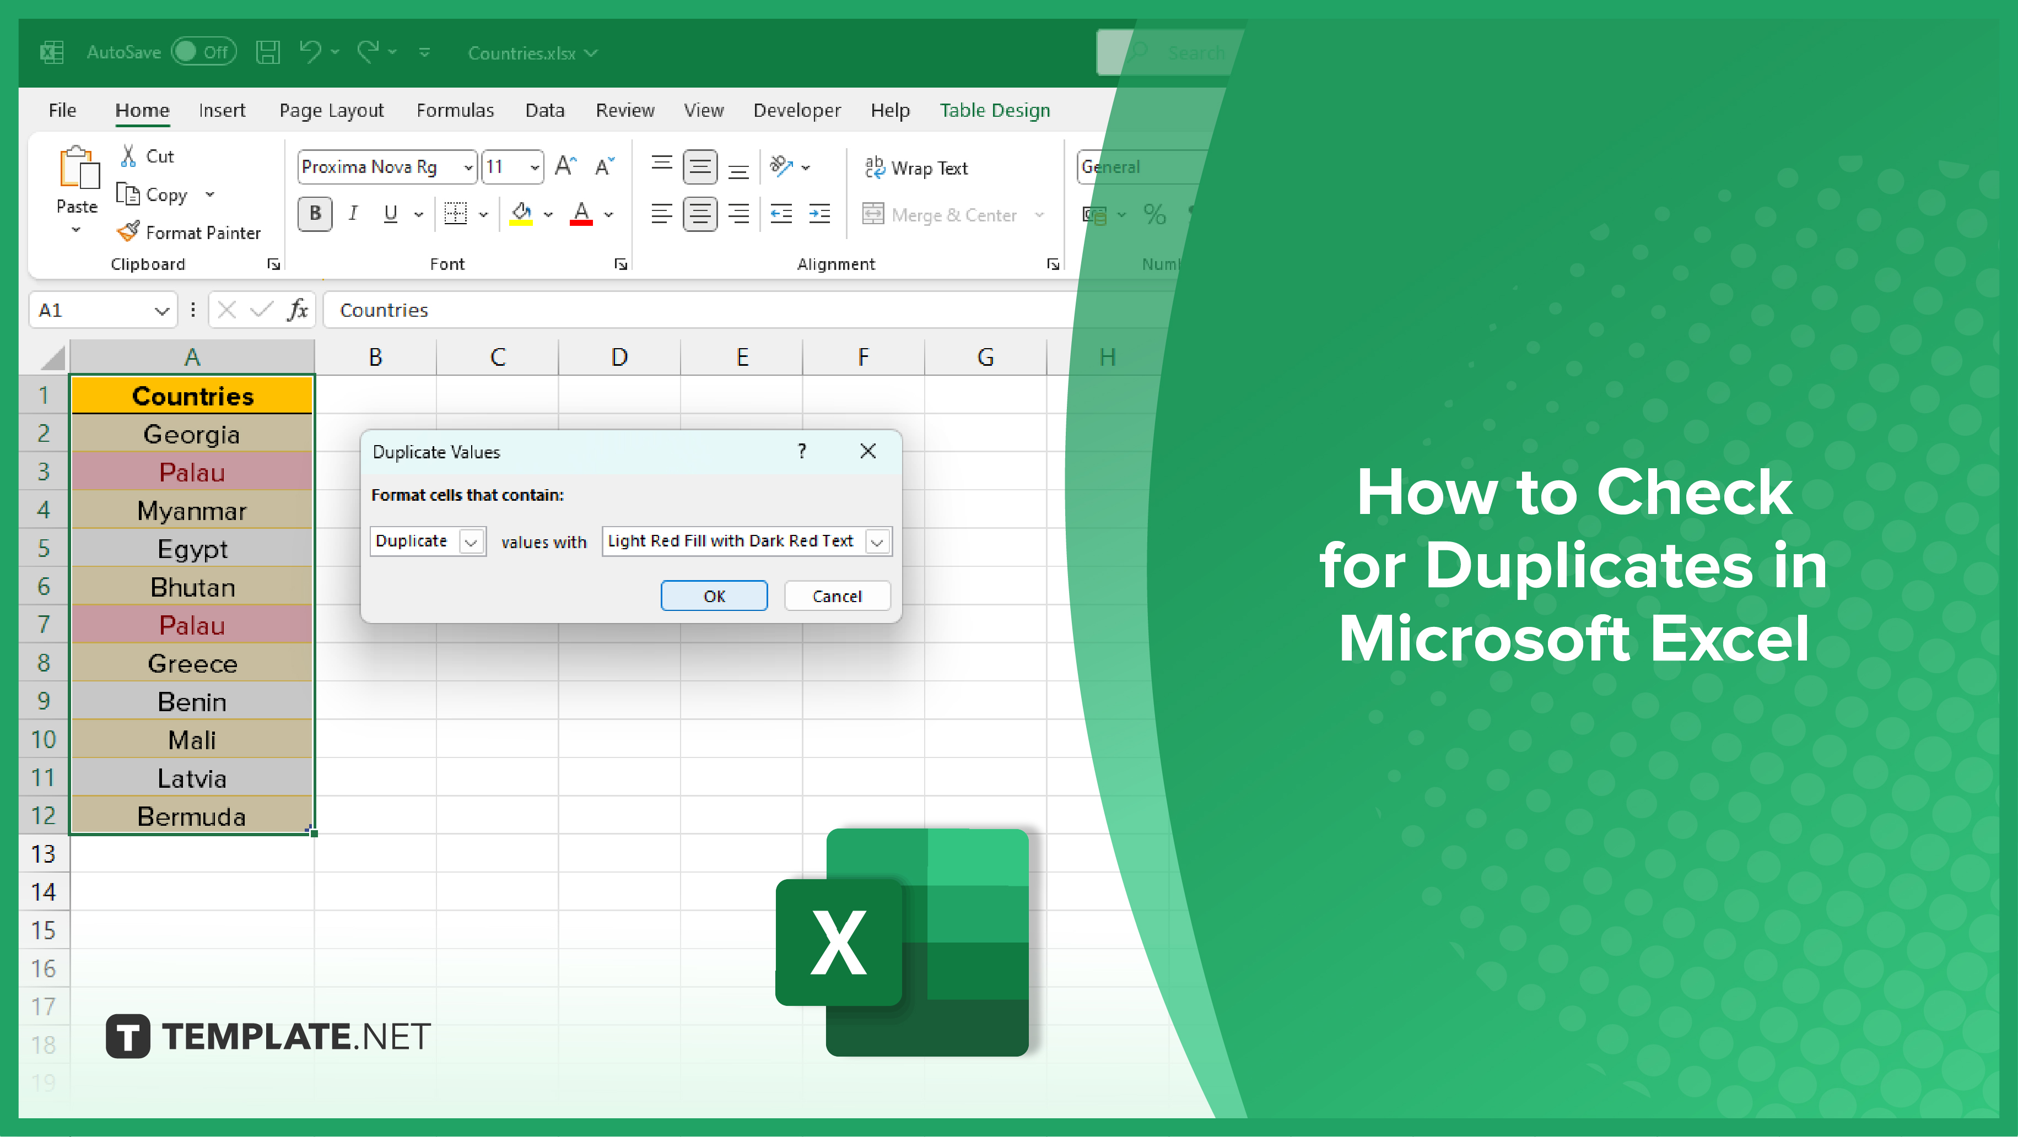The width and height of the screenshot is (2018, 1137).
Task: Apply Percent number style
Action: tap(1154, 214)
